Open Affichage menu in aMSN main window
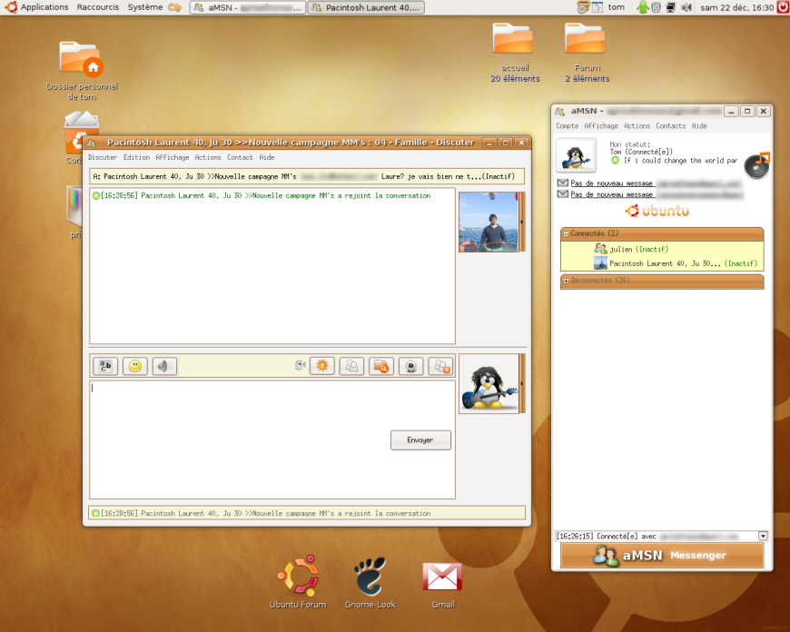 pos(601,126)
